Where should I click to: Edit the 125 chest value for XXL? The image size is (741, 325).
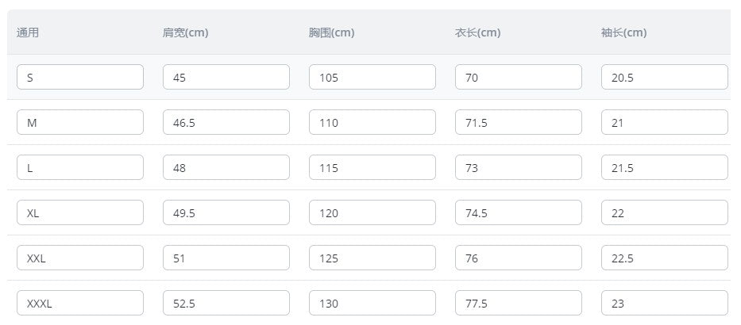tap(372, 258)
